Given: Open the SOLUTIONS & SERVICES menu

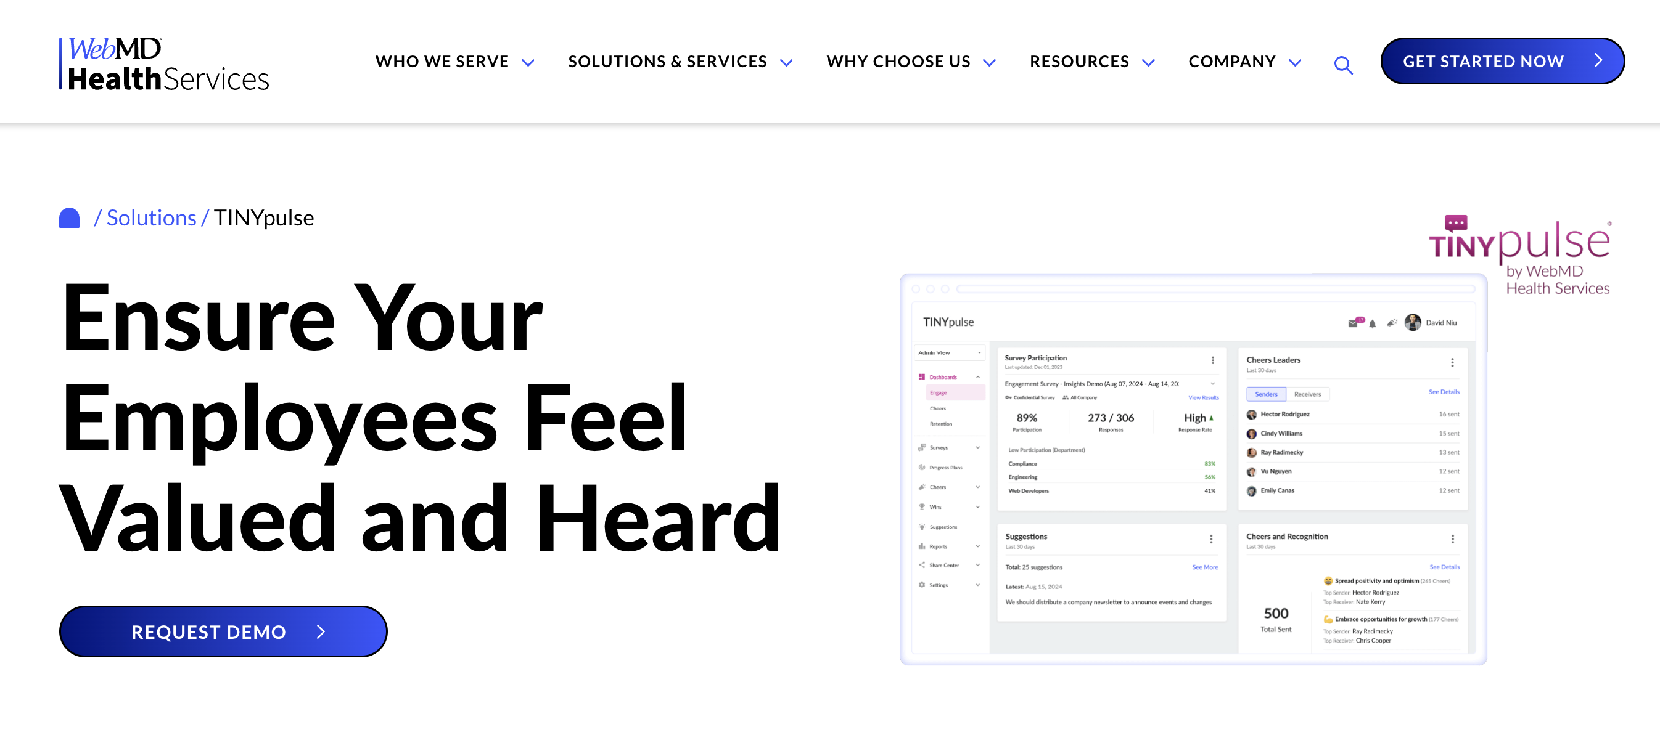Looking at the screenshot, I should (x=667, y=61).
